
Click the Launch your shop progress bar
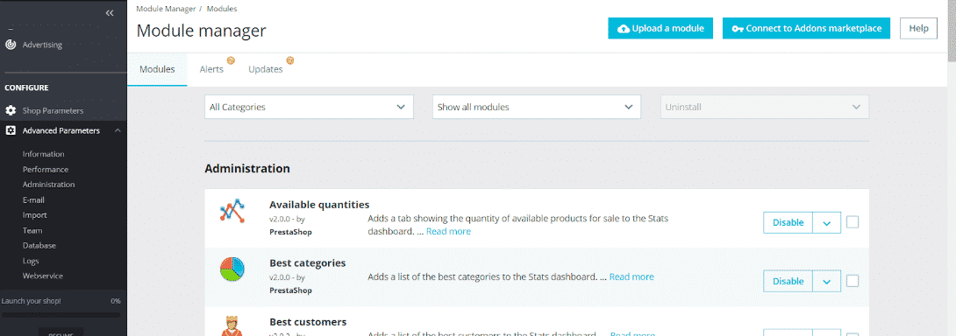[61, 315]
